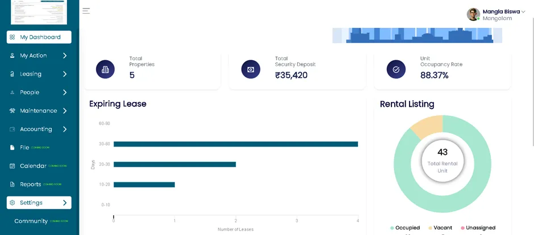Click the Settings gear icon
This screenshot has width=534, height=235.
(x=12, y=203)
